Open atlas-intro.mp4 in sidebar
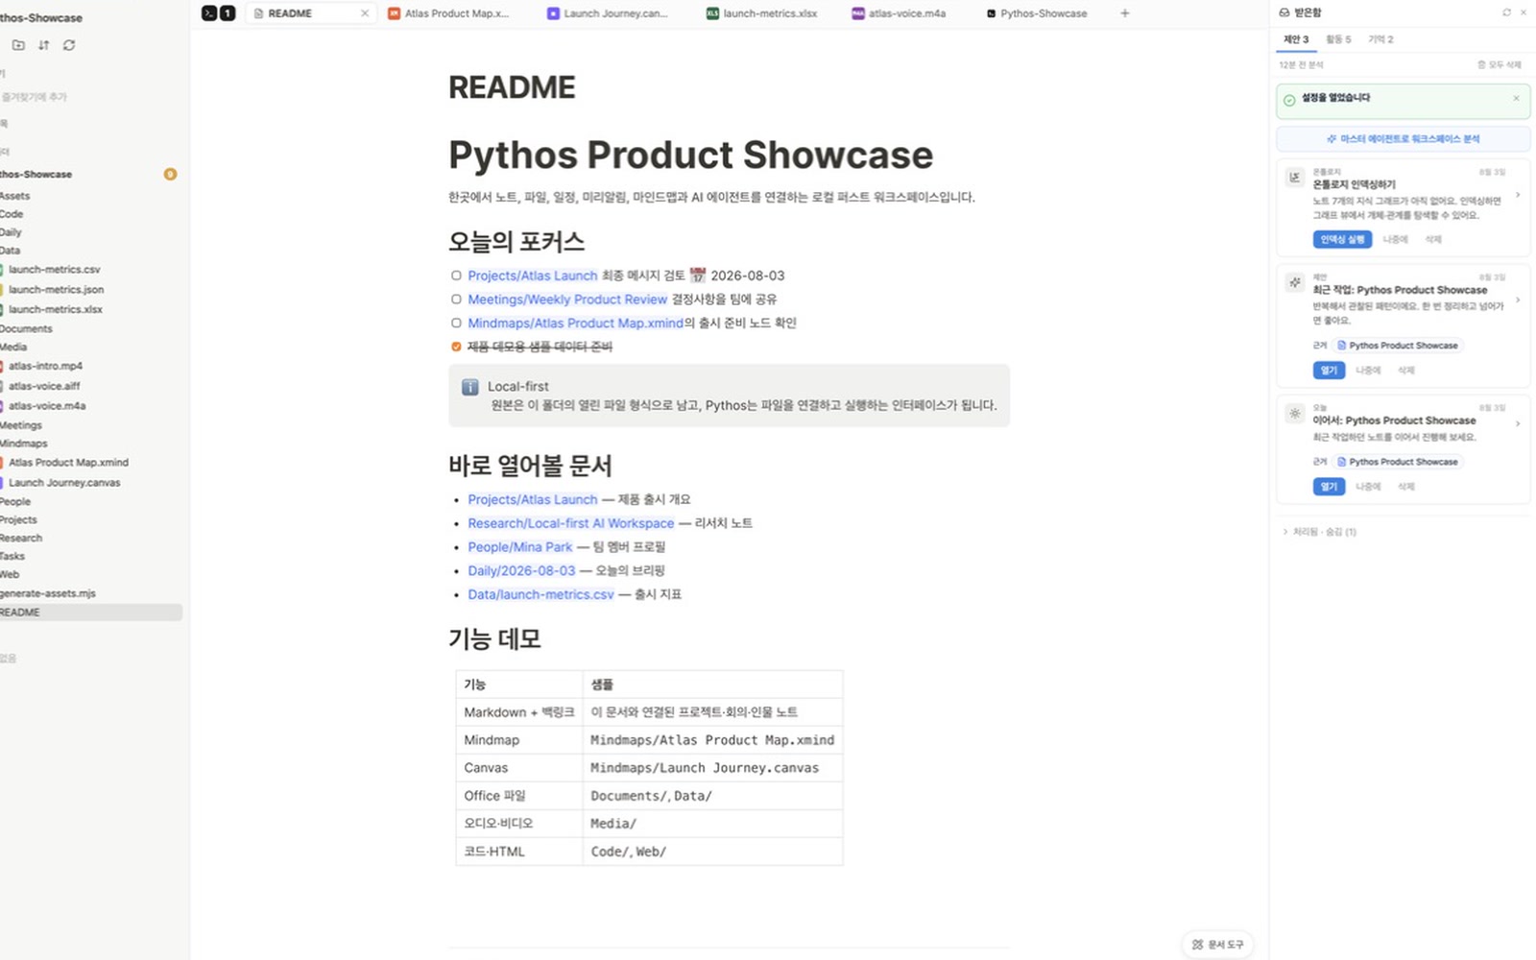 click(x=45, y=366)
